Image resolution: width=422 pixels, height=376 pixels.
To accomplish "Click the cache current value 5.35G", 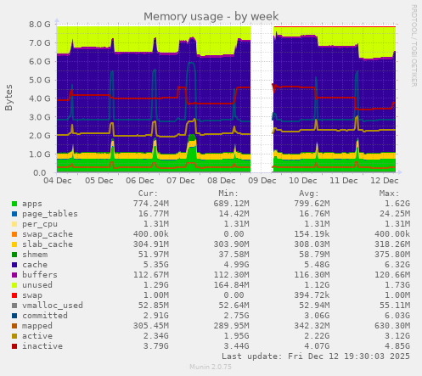I will pos(156,265).
